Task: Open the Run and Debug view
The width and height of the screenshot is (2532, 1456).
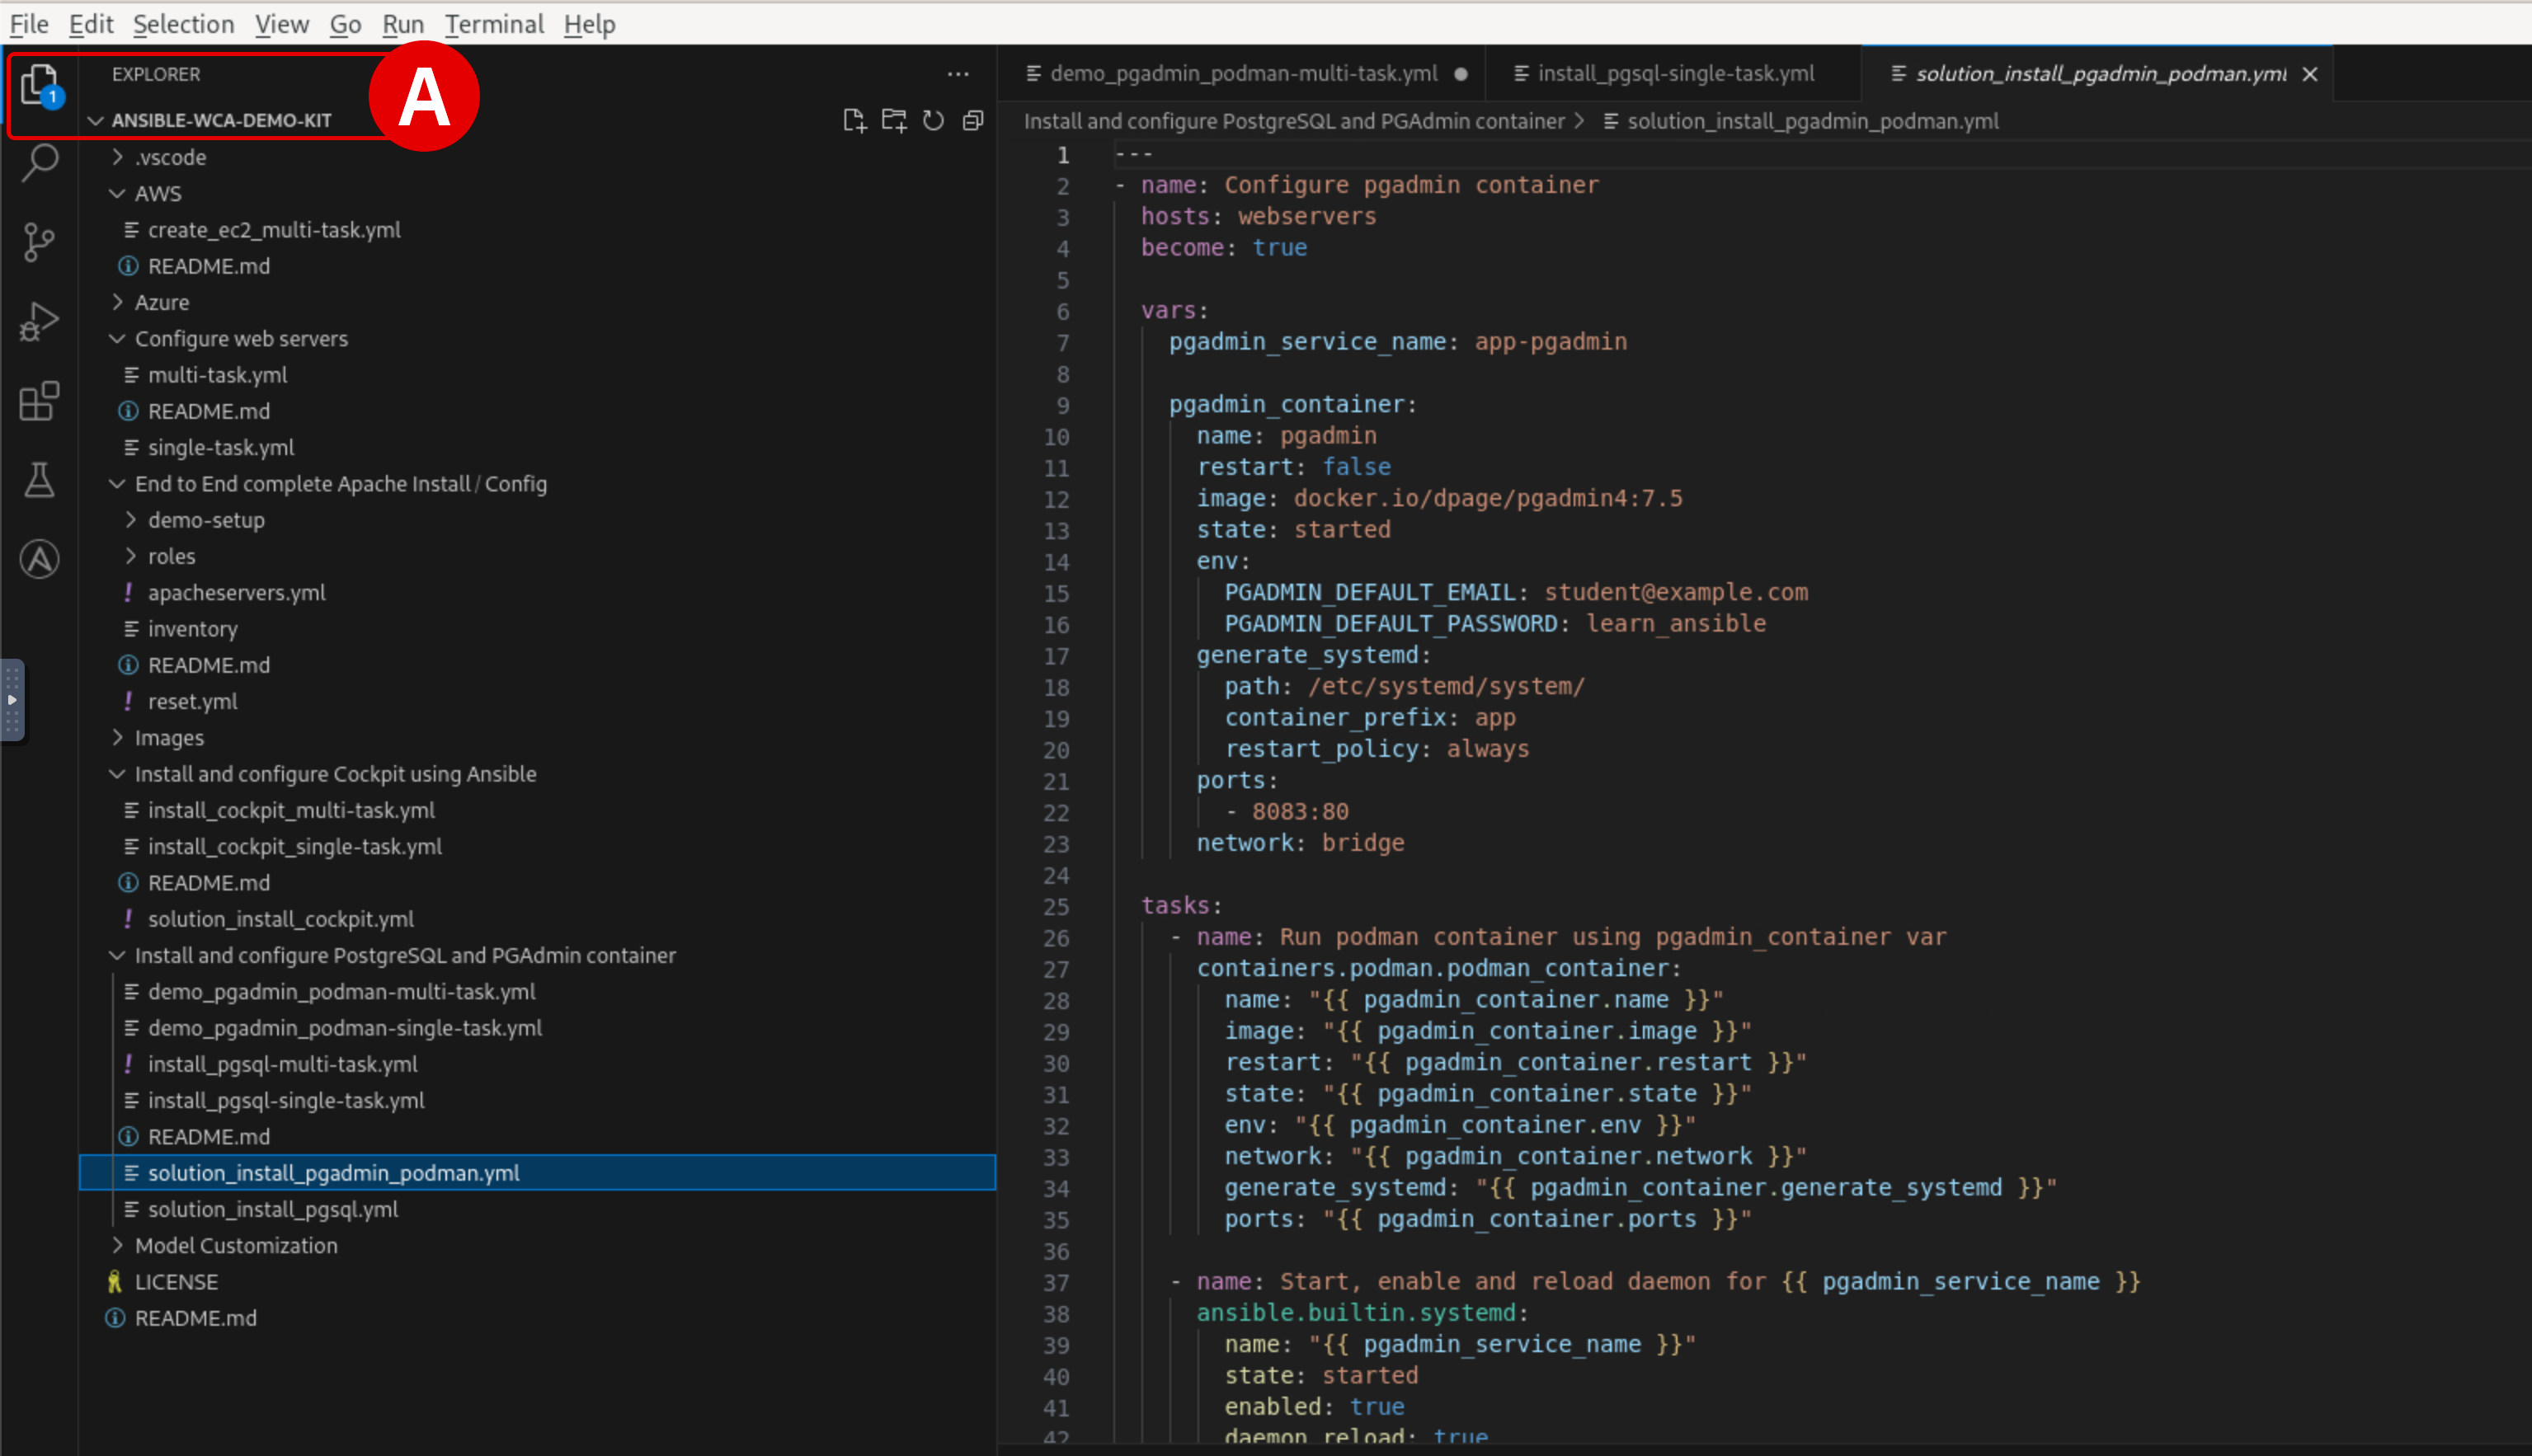Action: (x=40, y=321)
